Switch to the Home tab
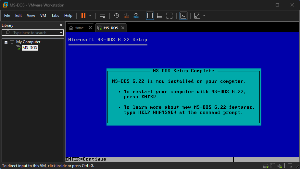 click(x=77, y=28)
